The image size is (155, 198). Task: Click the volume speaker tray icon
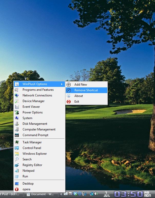click(96, 194)
